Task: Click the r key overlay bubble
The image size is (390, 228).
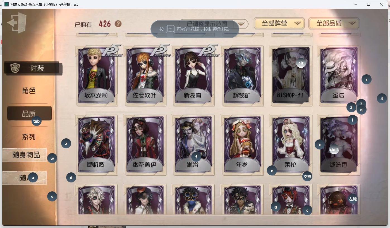Action: [367, 79]
